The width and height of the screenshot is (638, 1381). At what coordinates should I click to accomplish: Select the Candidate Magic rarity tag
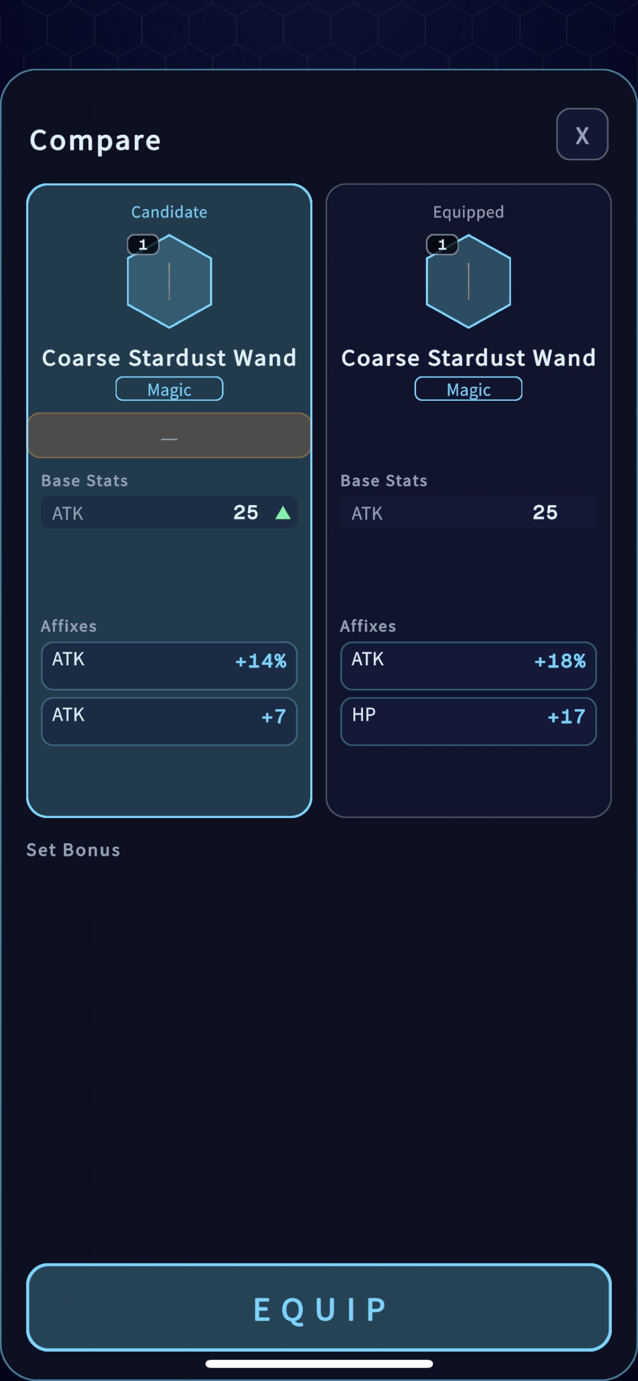point(170,389)
